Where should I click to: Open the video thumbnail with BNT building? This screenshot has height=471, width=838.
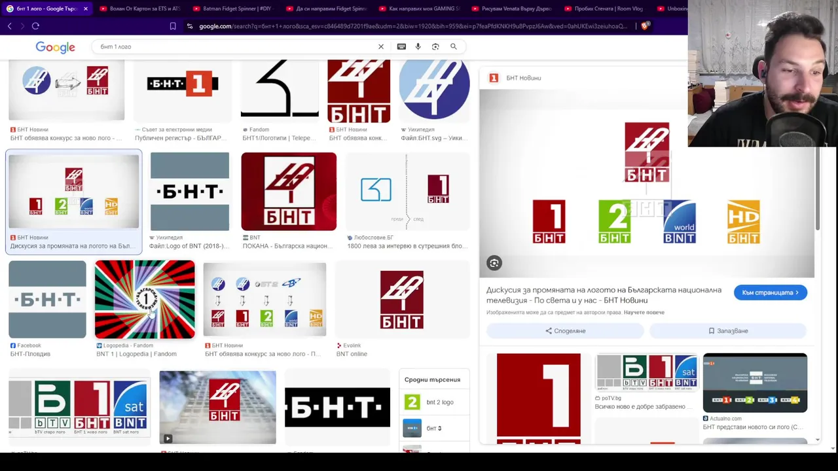click(217, 407)
